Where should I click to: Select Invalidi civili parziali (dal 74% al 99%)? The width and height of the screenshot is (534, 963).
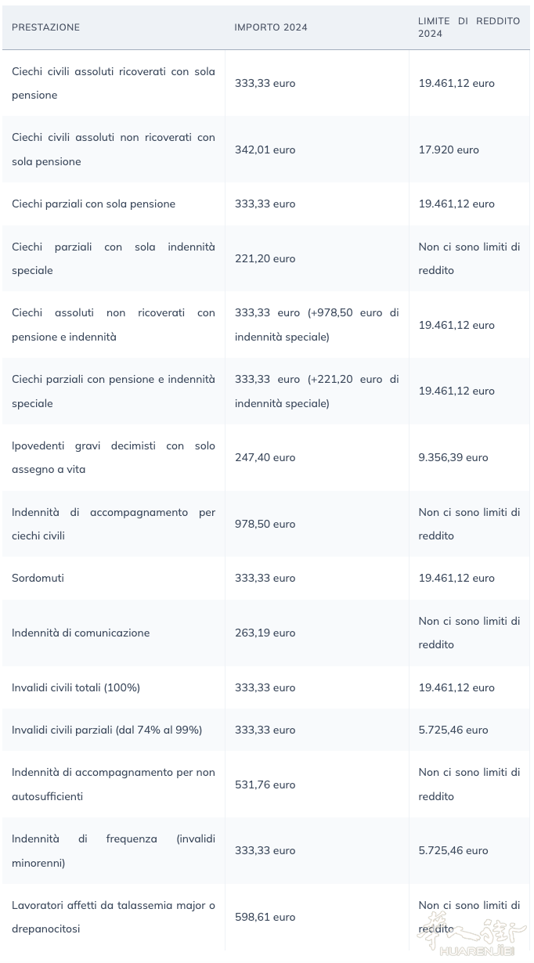[x=106, y=730]
